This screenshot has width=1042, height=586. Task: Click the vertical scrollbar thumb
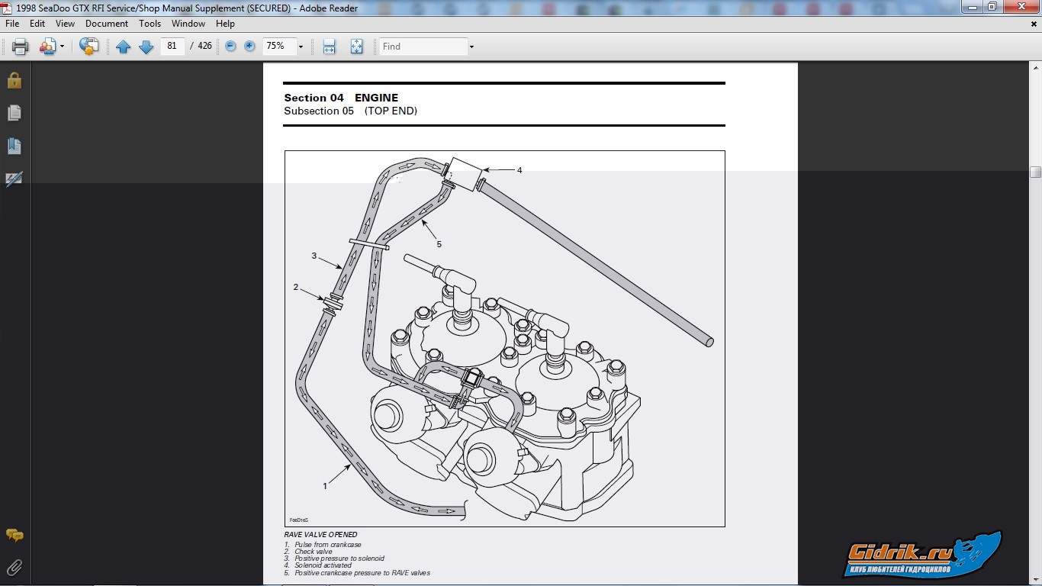1035,172
